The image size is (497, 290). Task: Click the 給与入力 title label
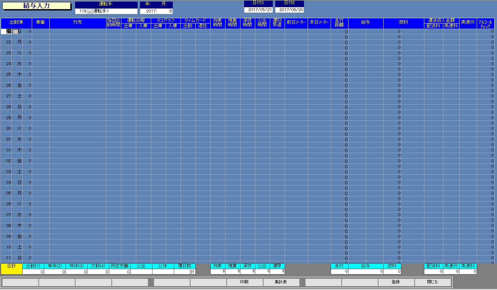point(37,6)
